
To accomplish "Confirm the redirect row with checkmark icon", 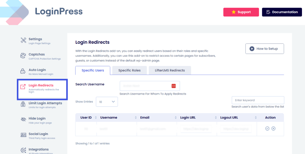I will (x=267, y=129).
